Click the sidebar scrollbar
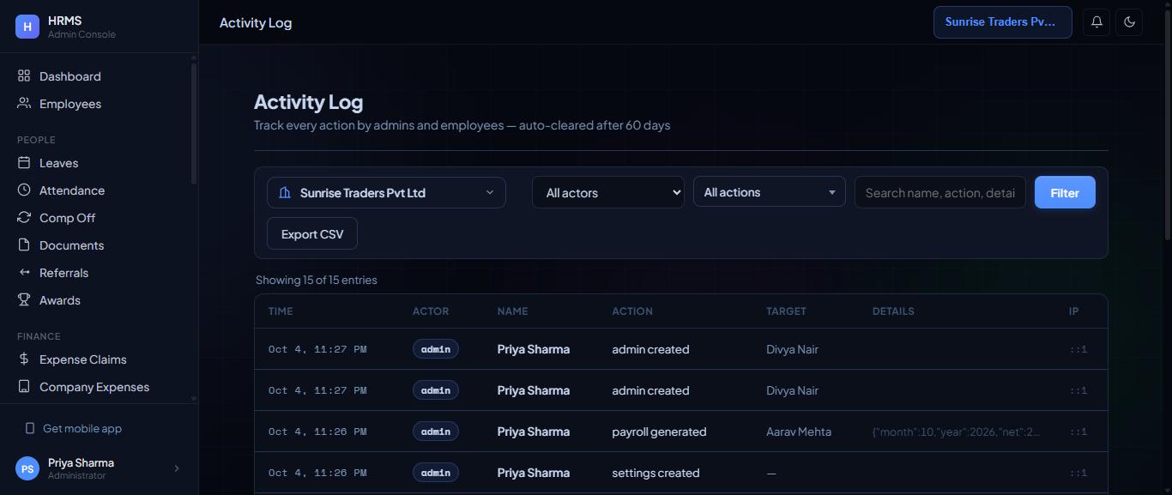Viewport: 1172px width, 495px height. (x=194, y=123)
